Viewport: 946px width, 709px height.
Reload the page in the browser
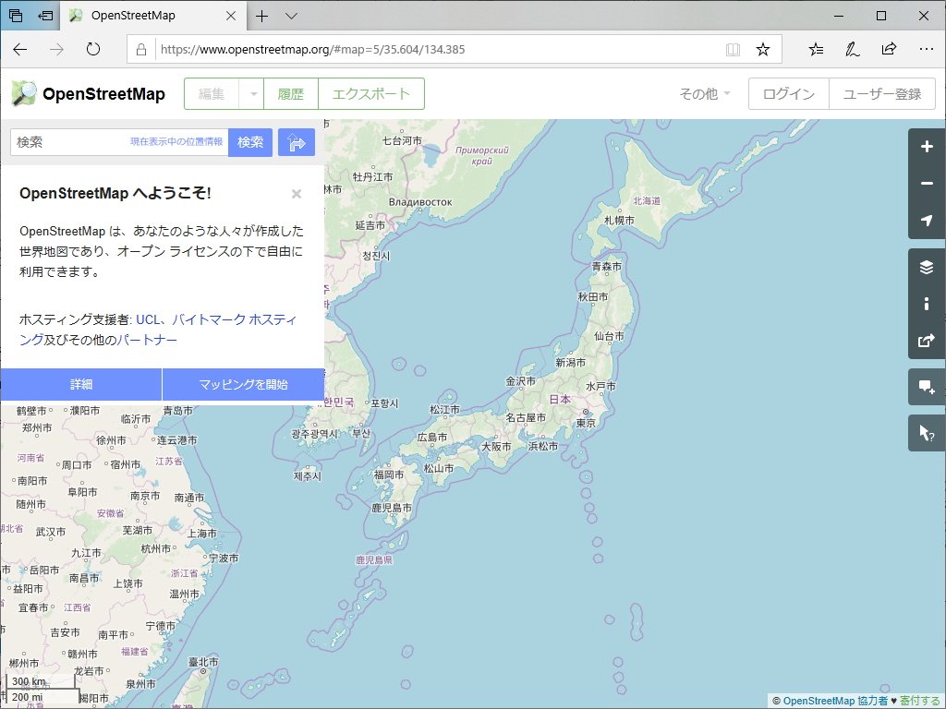coord(92,49)
